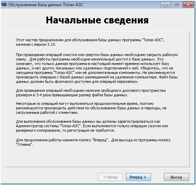Click the paragraph beginning "При проведении операций"

(x=97, y=68)
